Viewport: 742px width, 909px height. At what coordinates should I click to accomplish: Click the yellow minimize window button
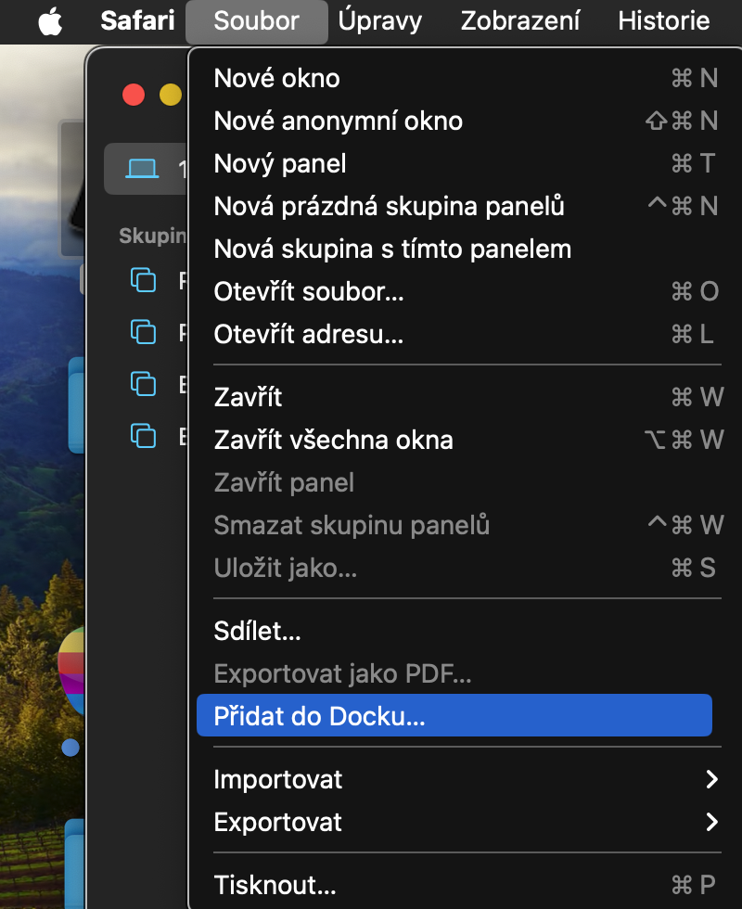(x=171, y=95)
